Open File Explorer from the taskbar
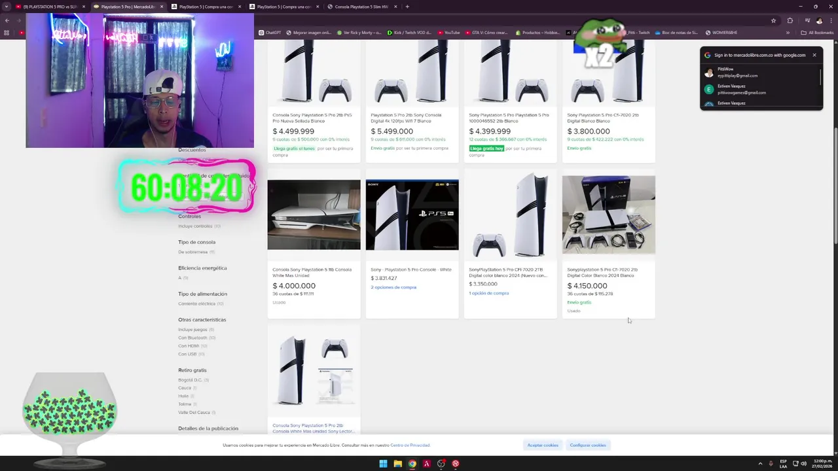The image size is (838, 471). click(x=397, y=464)
